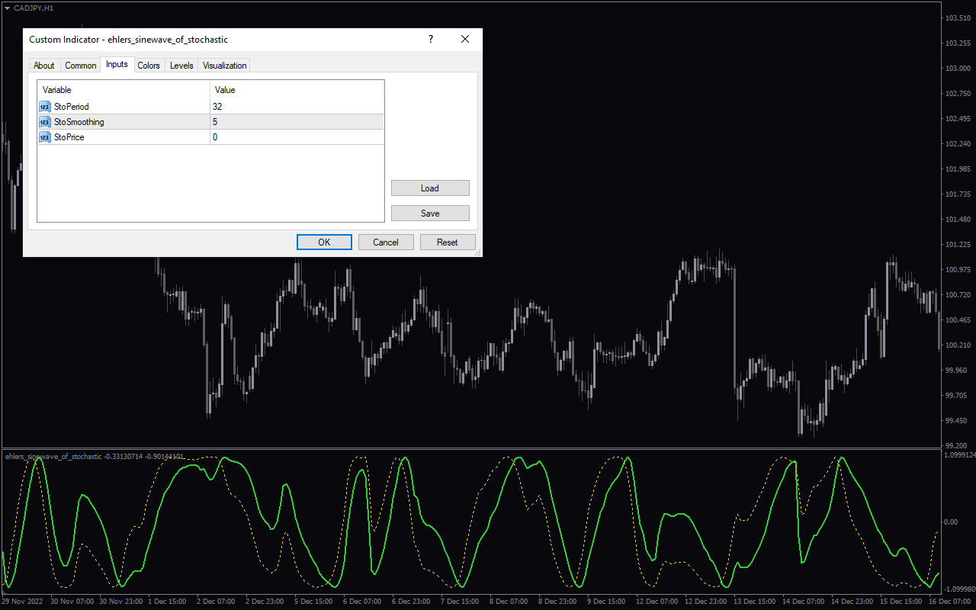976x610 pixels.
Task: Click the dialog help question mark
Action: [430, 40]
